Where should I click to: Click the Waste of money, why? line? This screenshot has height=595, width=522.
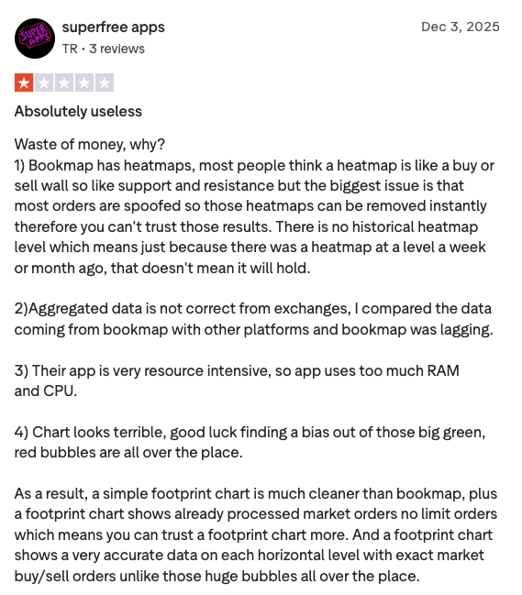[90, 144]
